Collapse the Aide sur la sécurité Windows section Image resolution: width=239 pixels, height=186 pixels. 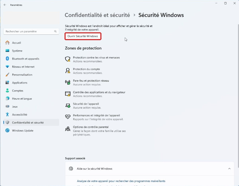click(229, 169)
